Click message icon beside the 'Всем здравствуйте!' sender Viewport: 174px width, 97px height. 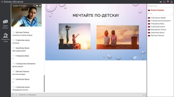tap(14, 48)
